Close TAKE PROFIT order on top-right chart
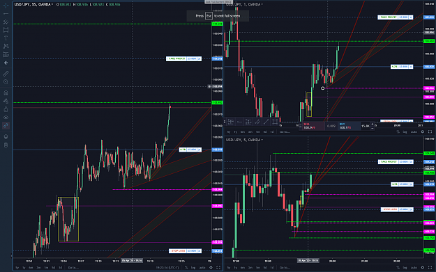Image resolution: width=436 pixels, height=272 pixels. click(x=411, y=17)
